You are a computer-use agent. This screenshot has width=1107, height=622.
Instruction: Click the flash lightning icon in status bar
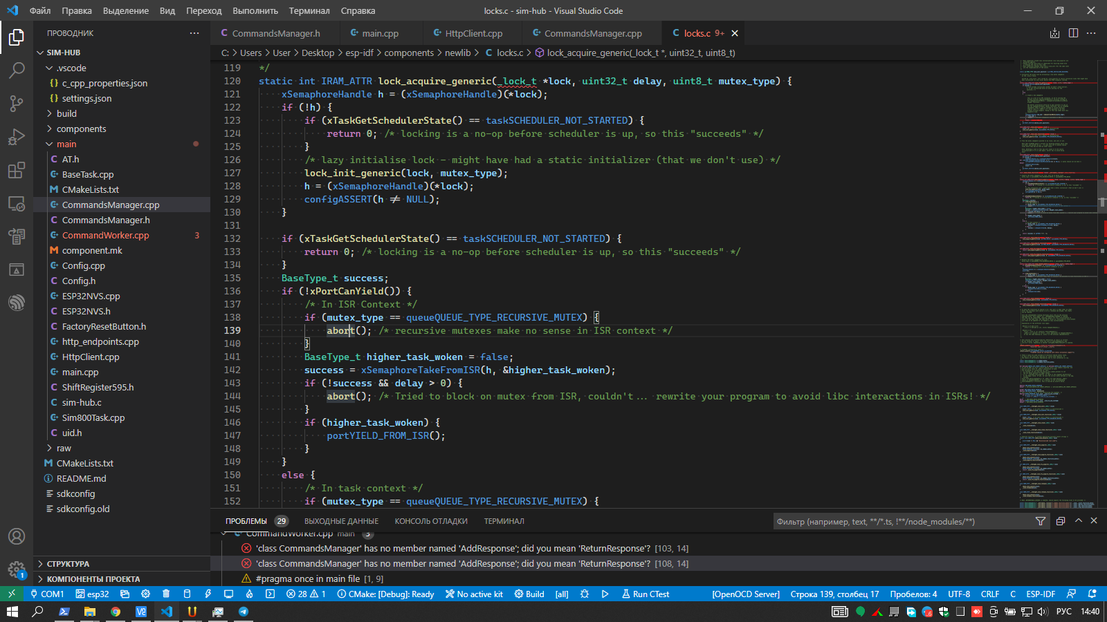(x=208, y=594)
